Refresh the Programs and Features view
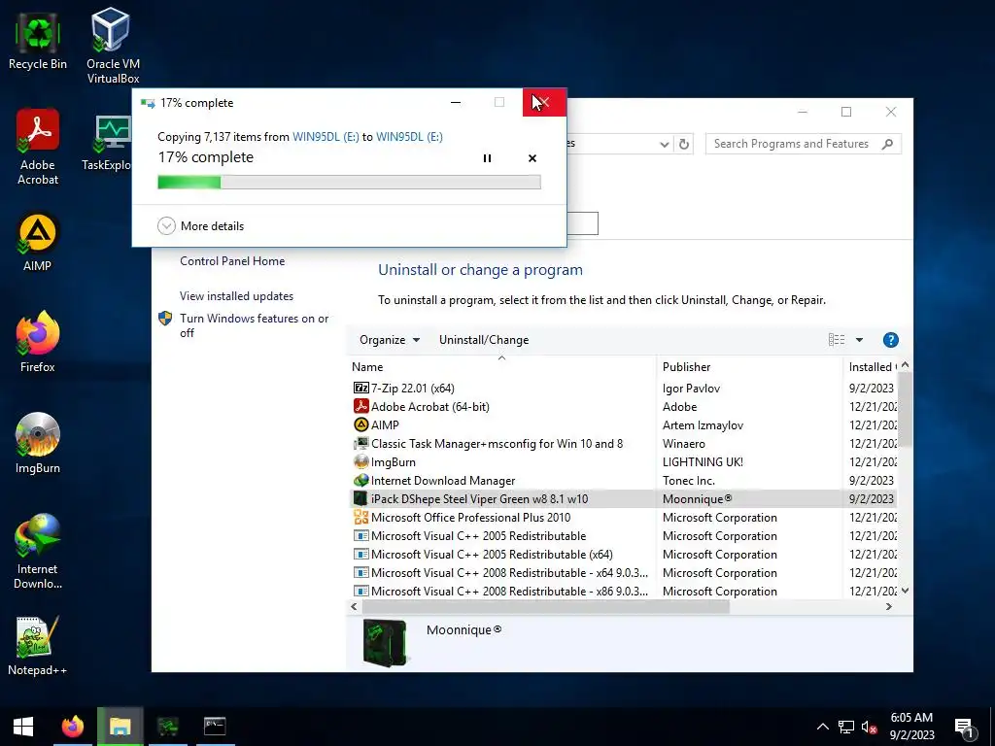 (x=683, y=144)
